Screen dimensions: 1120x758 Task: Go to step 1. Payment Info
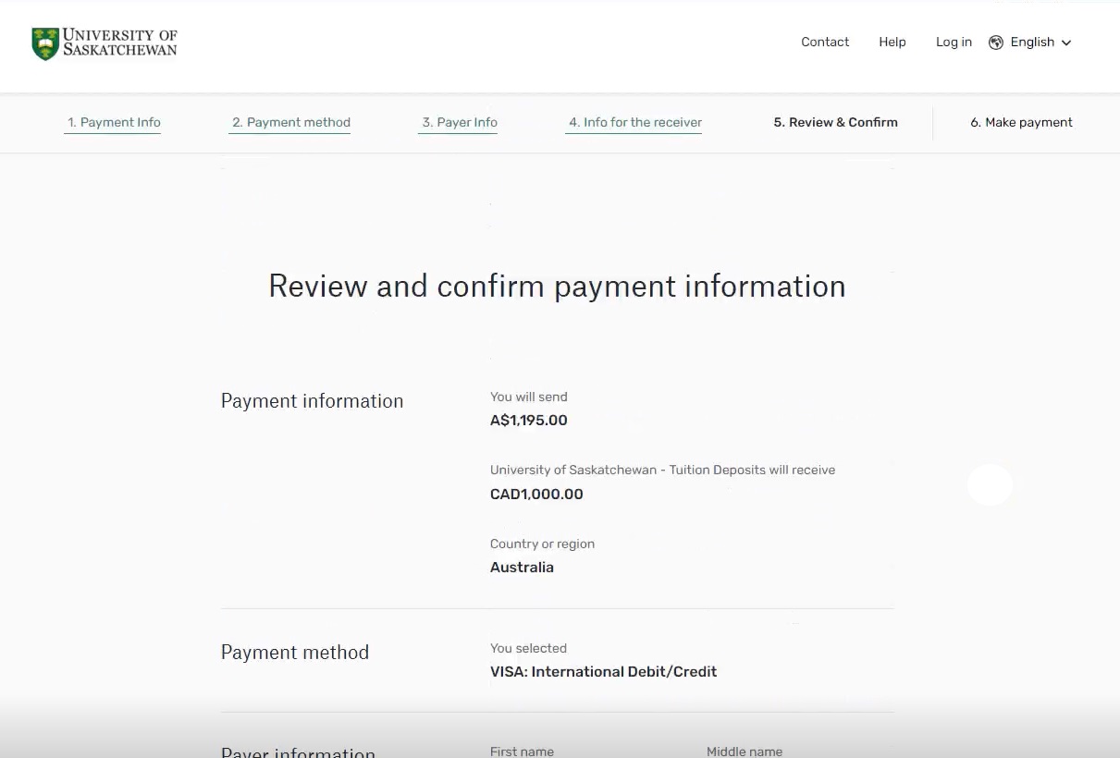[x=114, y=122]
